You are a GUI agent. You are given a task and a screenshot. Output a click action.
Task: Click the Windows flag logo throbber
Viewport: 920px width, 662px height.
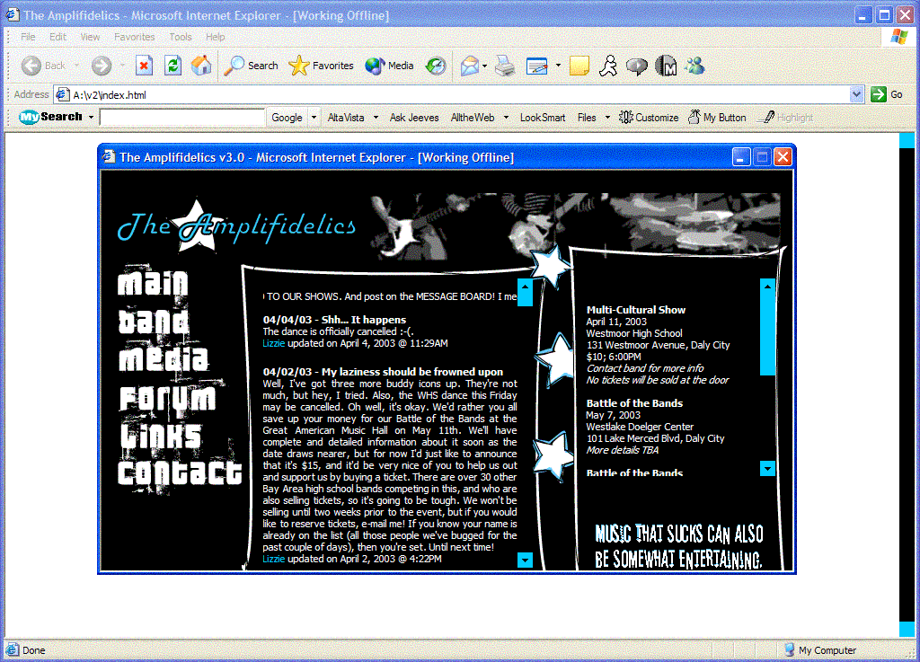click(x=898, y=36)
